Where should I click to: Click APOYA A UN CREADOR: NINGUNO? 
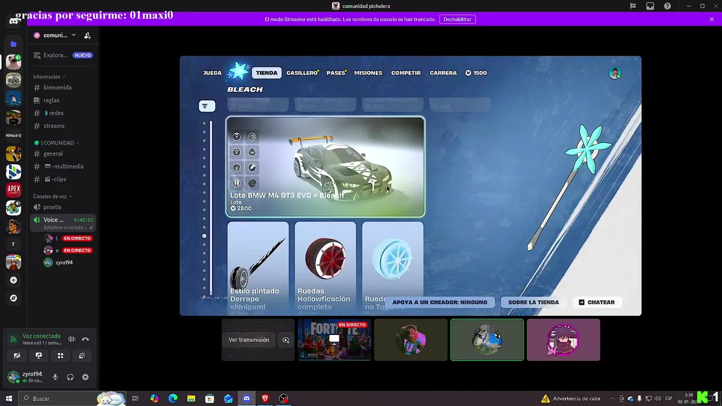440,302
